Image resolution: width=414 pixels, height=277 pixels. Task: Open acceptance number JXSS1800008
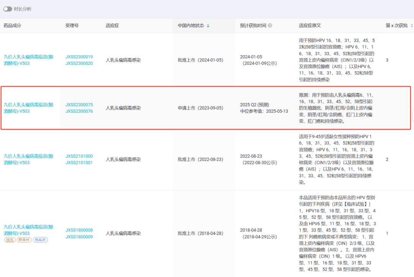(x=79, y=230)
